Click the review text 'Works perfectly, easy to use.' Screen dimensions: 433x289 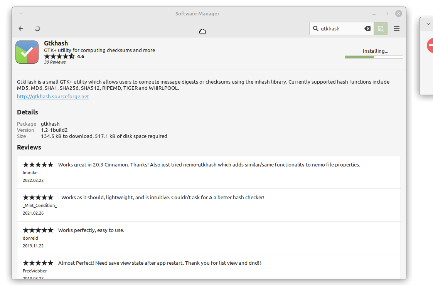point(91,230)
